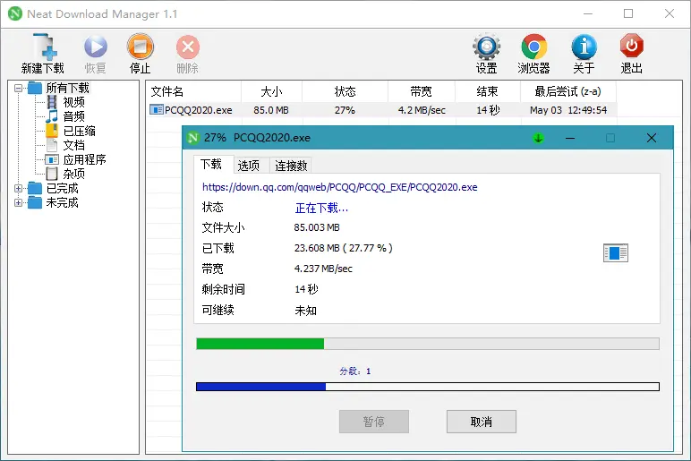Viewport: 691px width, 461px height.
Task: Select the 视频 category in tree
Action: [73, 102]
